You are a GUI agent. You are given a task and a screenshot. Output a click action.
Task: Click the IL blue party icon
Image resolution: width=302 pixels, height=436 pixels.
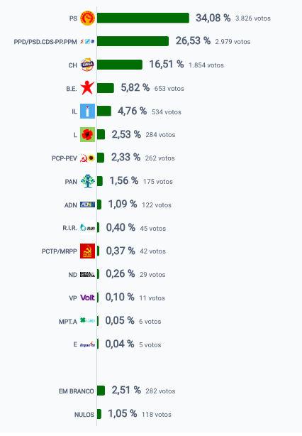coord(87,111)
